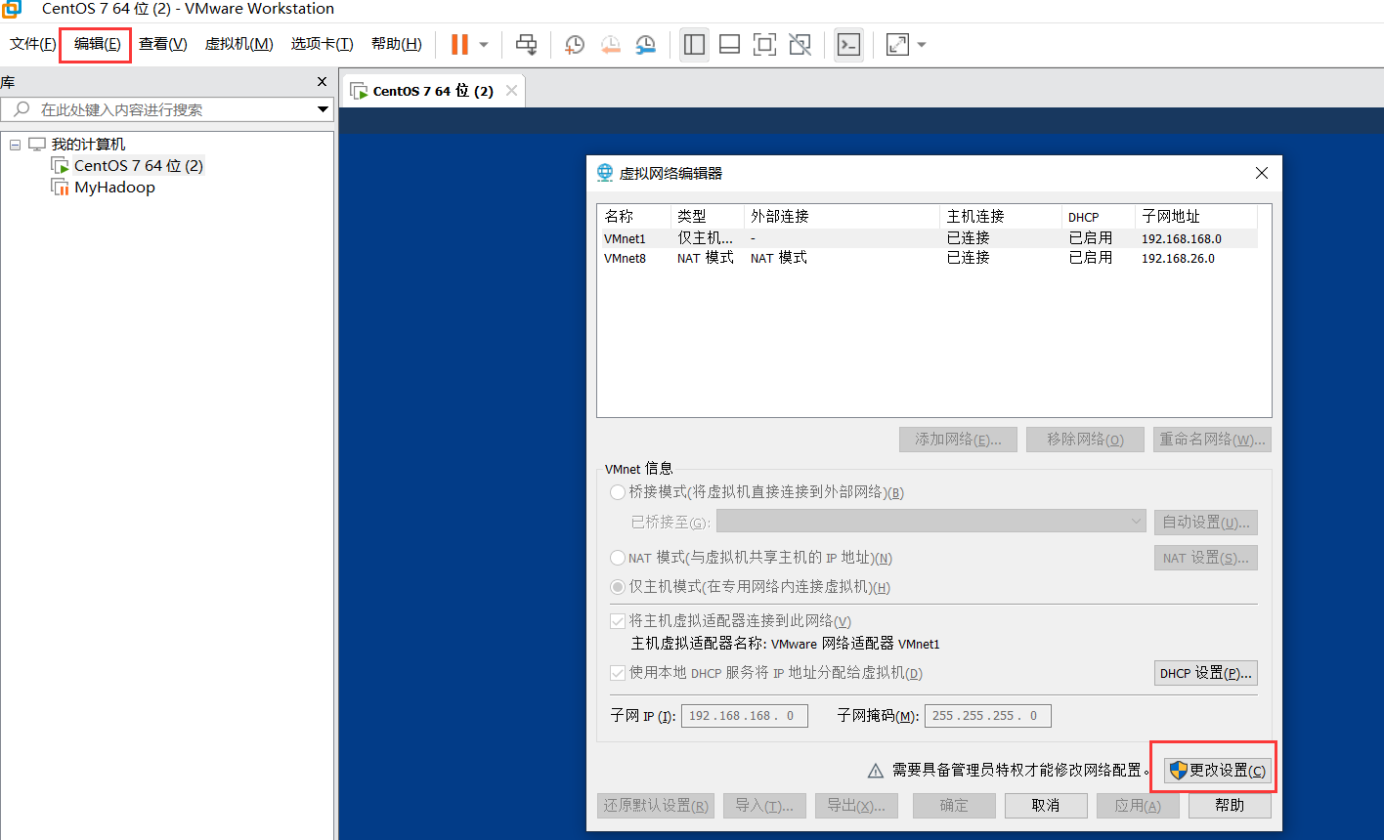This screenshot has height=840, width=1384.
Task: Open the 虚拟机(M) menu
Action: click(238, 44)
